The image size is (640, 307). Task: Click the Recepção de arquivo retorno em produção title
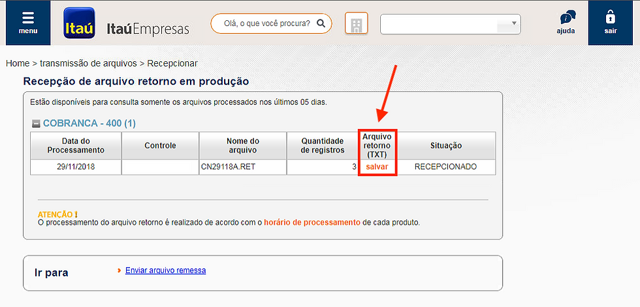(x=136, y=81)
